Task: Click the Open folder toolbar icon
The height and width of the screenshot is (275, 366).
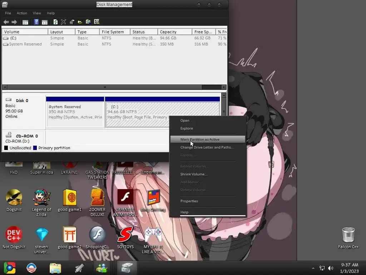Action: [x=80, y=22]
